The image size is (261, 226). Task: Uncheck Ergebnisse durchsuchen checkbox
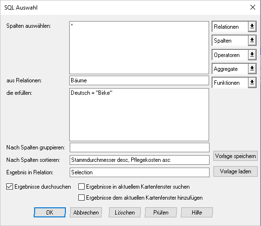10,187
